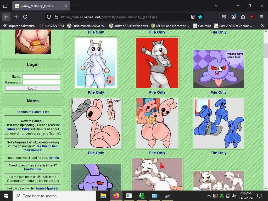Click the vertical scrollbar thumb
268x201 pixels.
click(266, 51)
